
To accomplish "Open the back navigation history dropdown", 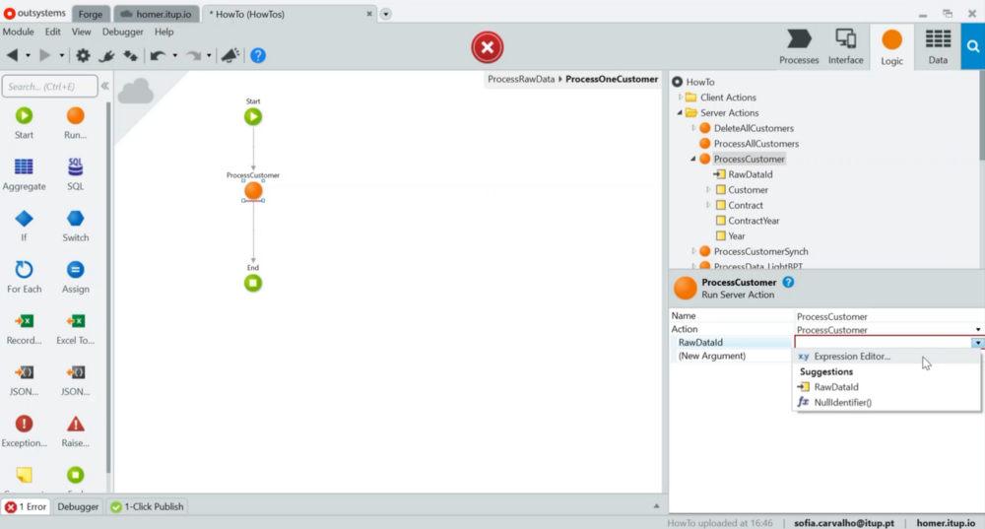I will pyautogui.click(x=28, y=55).
